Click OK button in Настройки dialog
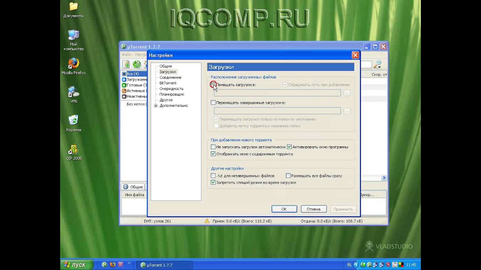 coord(284,209)
